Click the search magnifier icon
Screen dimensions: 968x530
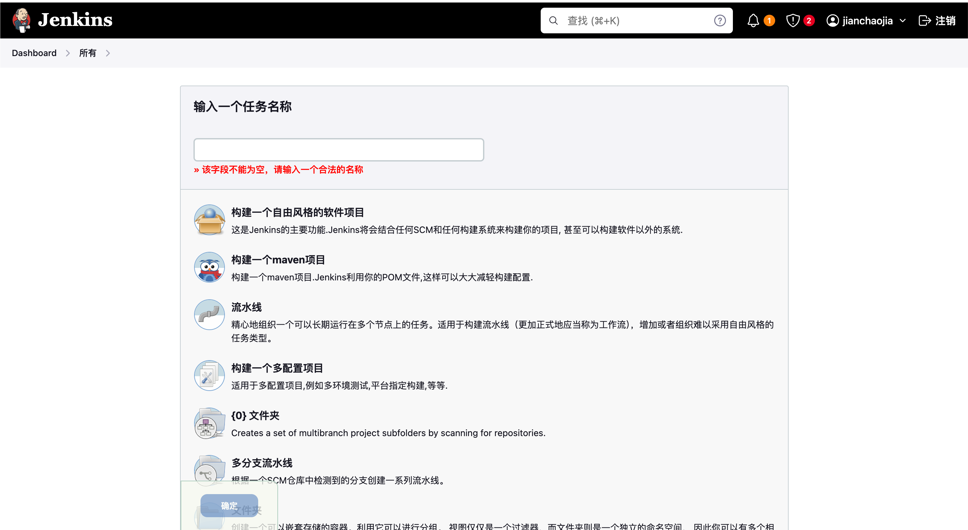click(x=554, y=21)
